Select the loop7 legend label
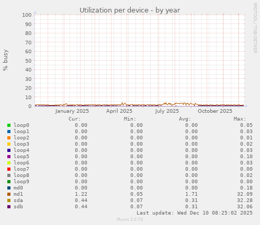Viewport: 260px width, 225px height. pyautogui.click(x=21, y=169)
